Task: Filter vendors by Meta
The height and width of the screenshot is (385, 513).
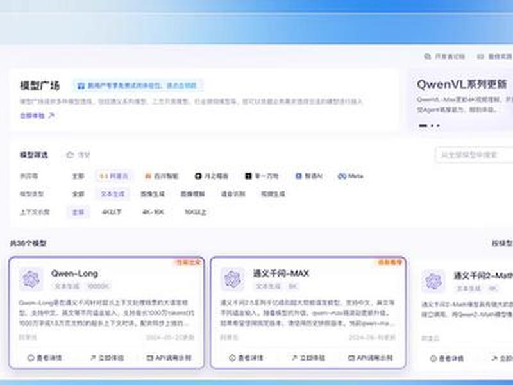Action: [350, 176]
